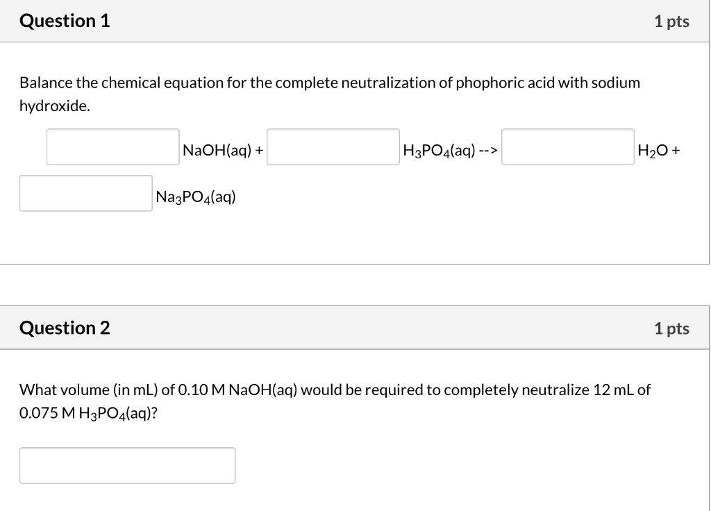Click the Question 1 header

[x=65, y=21]
